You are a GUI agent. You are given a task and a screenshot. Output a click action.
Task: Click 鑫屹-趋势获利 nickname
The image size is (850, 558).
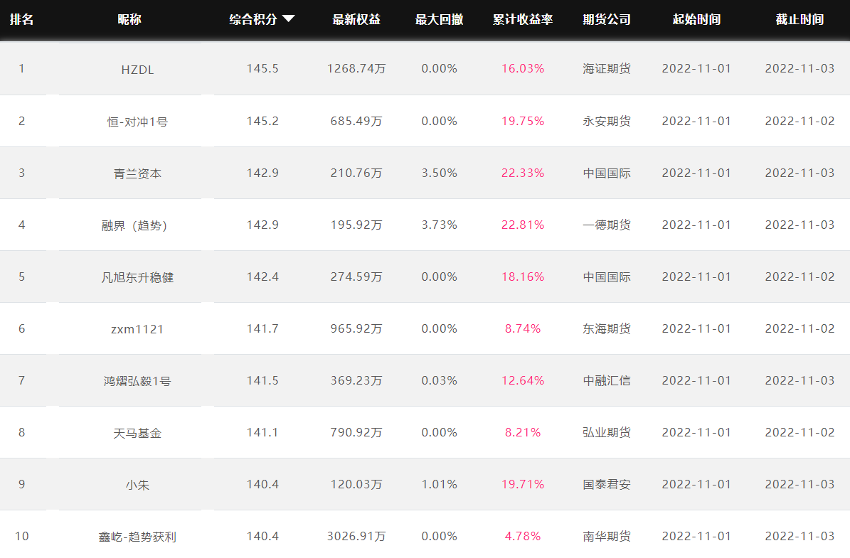point(137,537)
